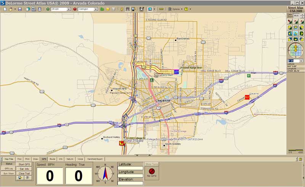Pan the map right with arrow
The height and width of the screenshot is (187, 305).
[302, 33]
